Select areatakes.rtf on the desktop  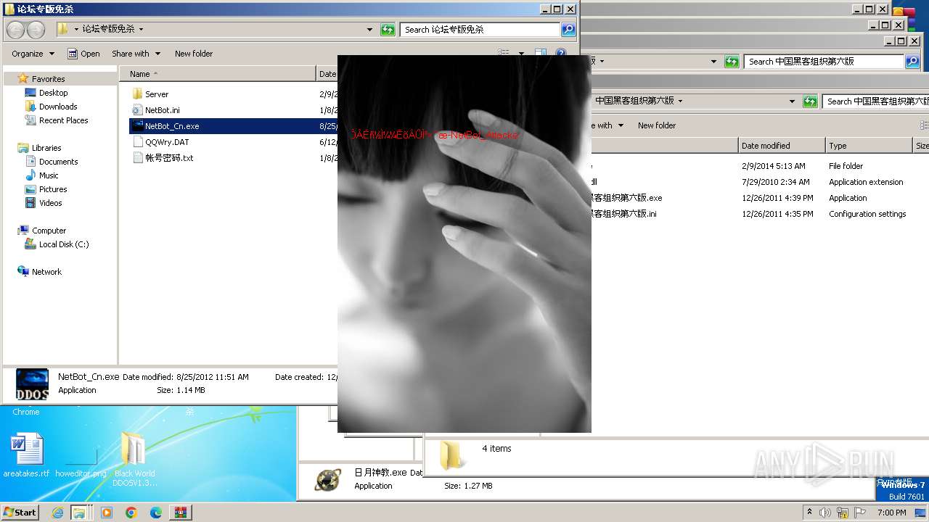click(x=27, y=455)
